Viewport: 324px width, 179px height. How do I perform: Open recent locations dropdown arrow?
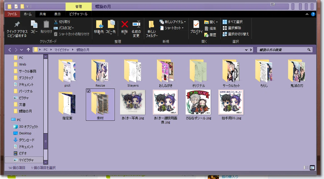coord(21,50)
